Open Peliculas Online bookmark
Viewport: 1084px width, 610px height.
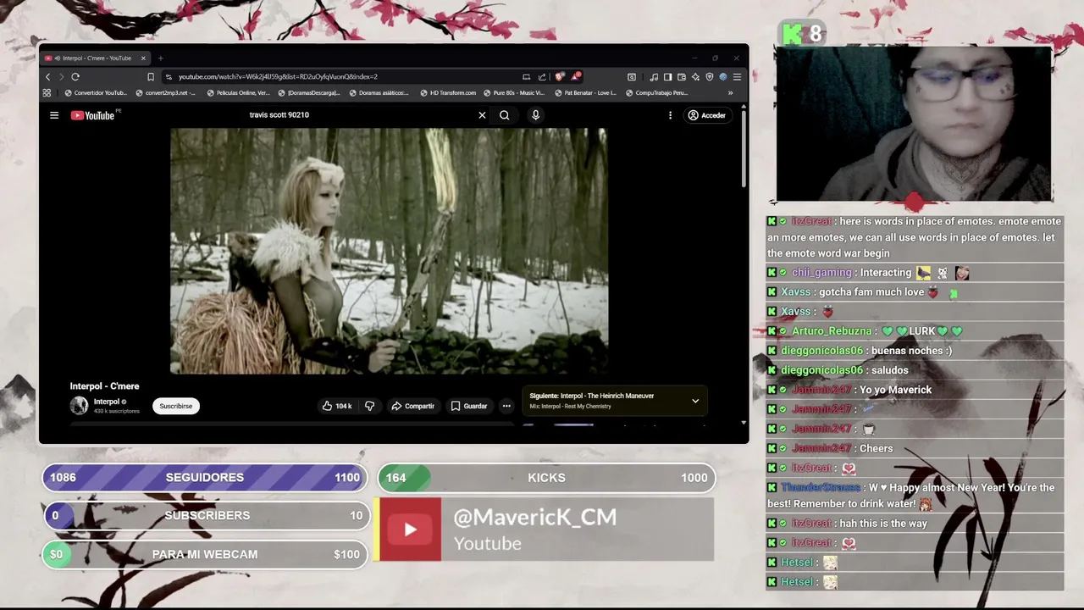[238, 93]
